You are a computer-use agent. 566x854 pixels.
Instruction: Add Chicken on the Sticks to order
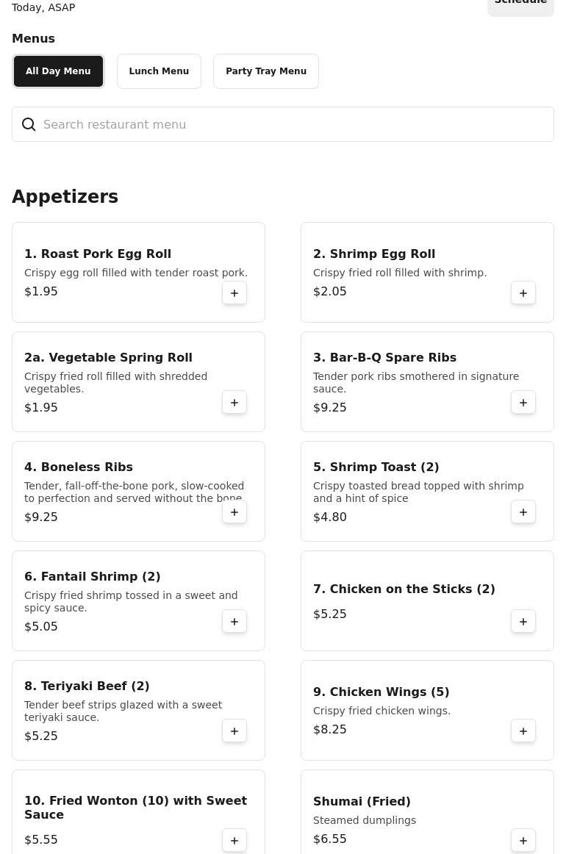click(523, 622)
